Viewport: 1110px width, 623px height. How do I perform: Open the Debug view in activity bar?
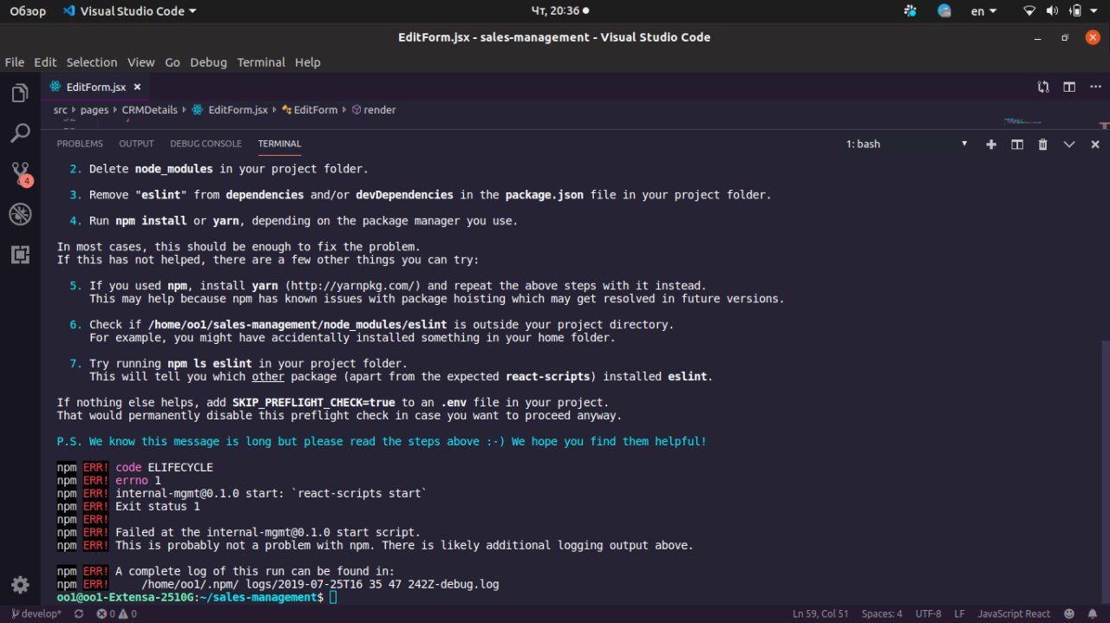click(x=20, y=214)
